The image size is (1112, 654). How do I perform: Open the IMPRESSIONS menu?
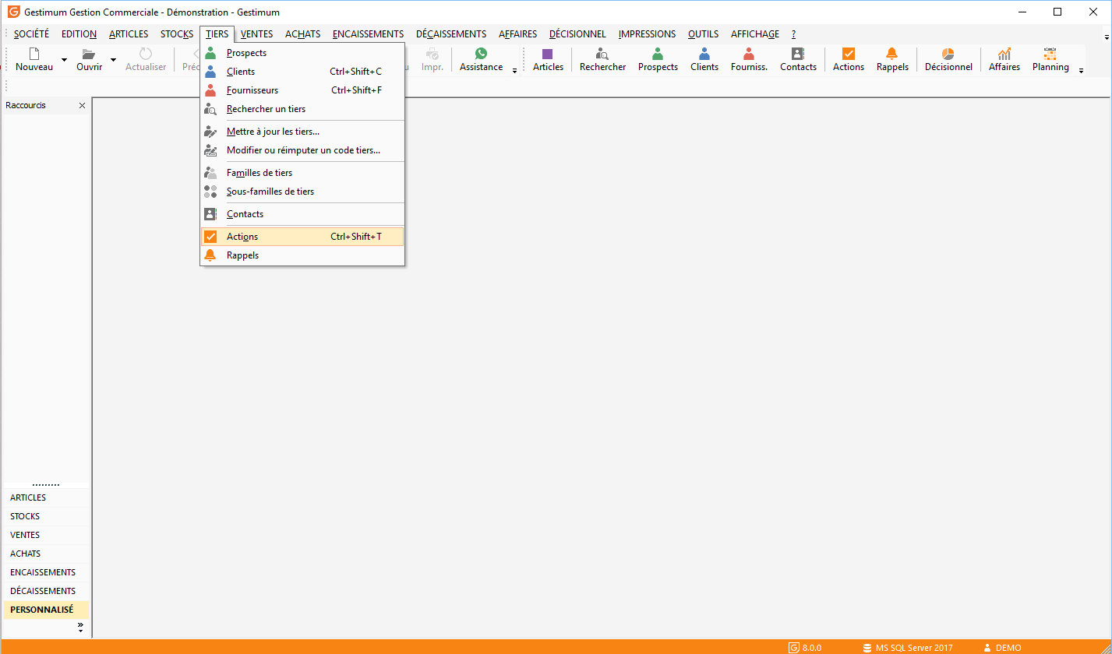coord(647,34)
